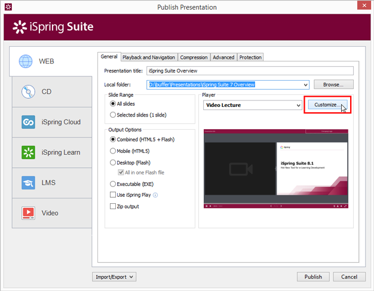Click the Cancel button
374x291 pixels.
coord(349,277)
